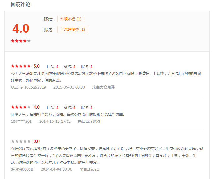Screen dimensions: 214x179
Task: Click the overall star rating below 4.0
Action: point(21,41)
